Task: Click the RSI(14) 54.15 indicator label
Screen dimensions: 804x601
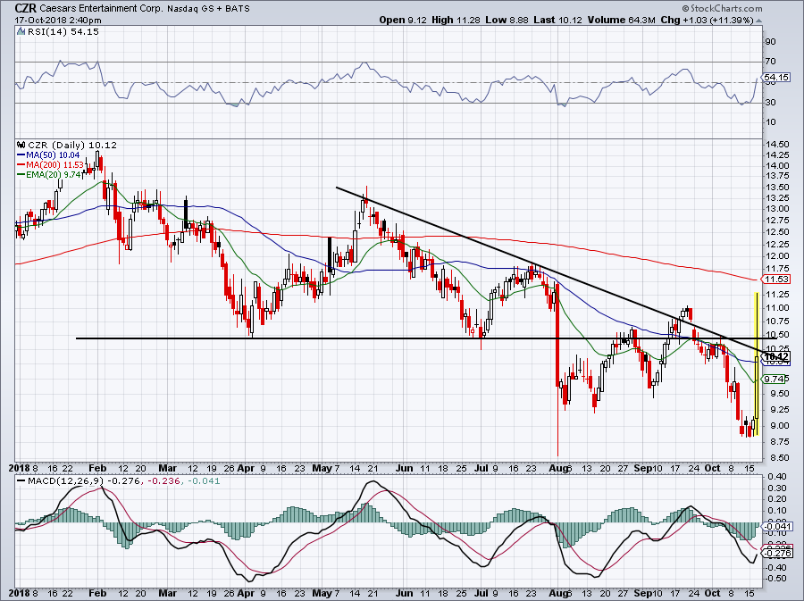Action: [x=63, y=32]
